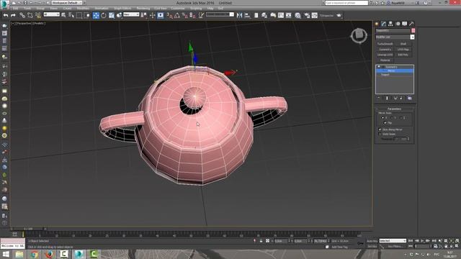This screenshot has height=259, width=461.
Task: Toggle the Weld Seam checkbox
Action: point(380,135)
